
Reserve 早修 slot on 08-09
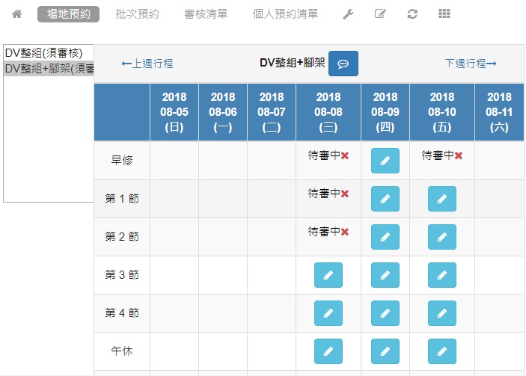pos(385,161)
